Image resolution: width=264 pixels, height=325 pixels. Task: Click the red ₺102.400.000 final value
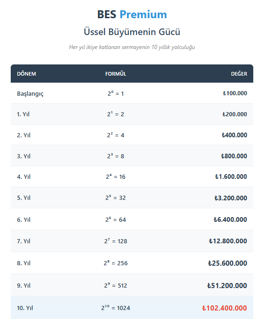tap(224, 308)
